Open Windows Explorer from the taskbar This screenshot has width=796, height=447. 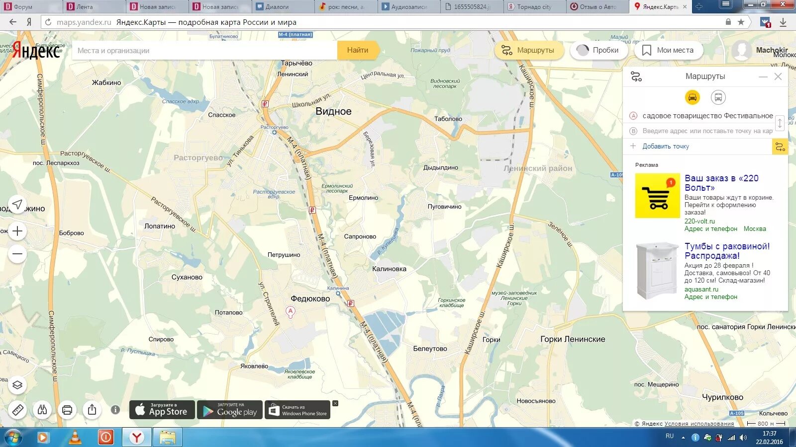tap(168, 437)
